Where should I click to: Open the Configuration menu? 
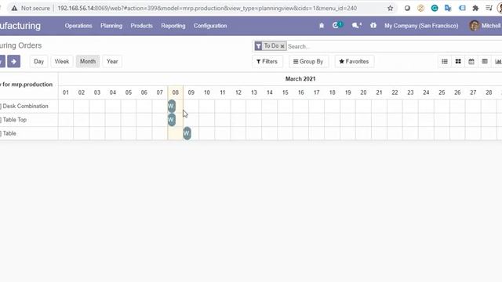210,26
